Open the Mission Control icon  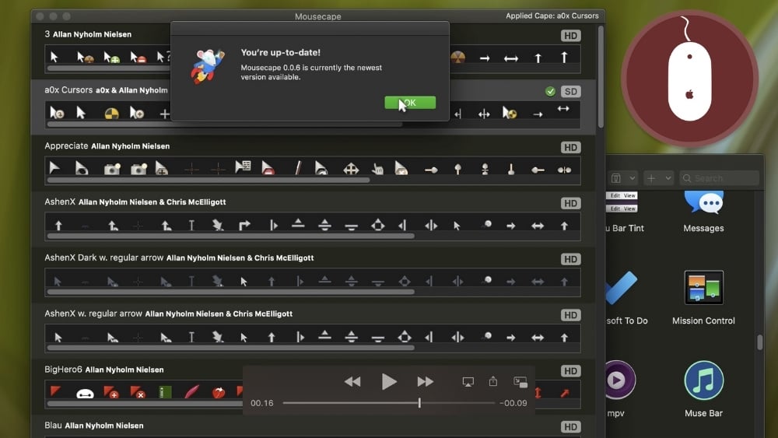coord(703,288)
